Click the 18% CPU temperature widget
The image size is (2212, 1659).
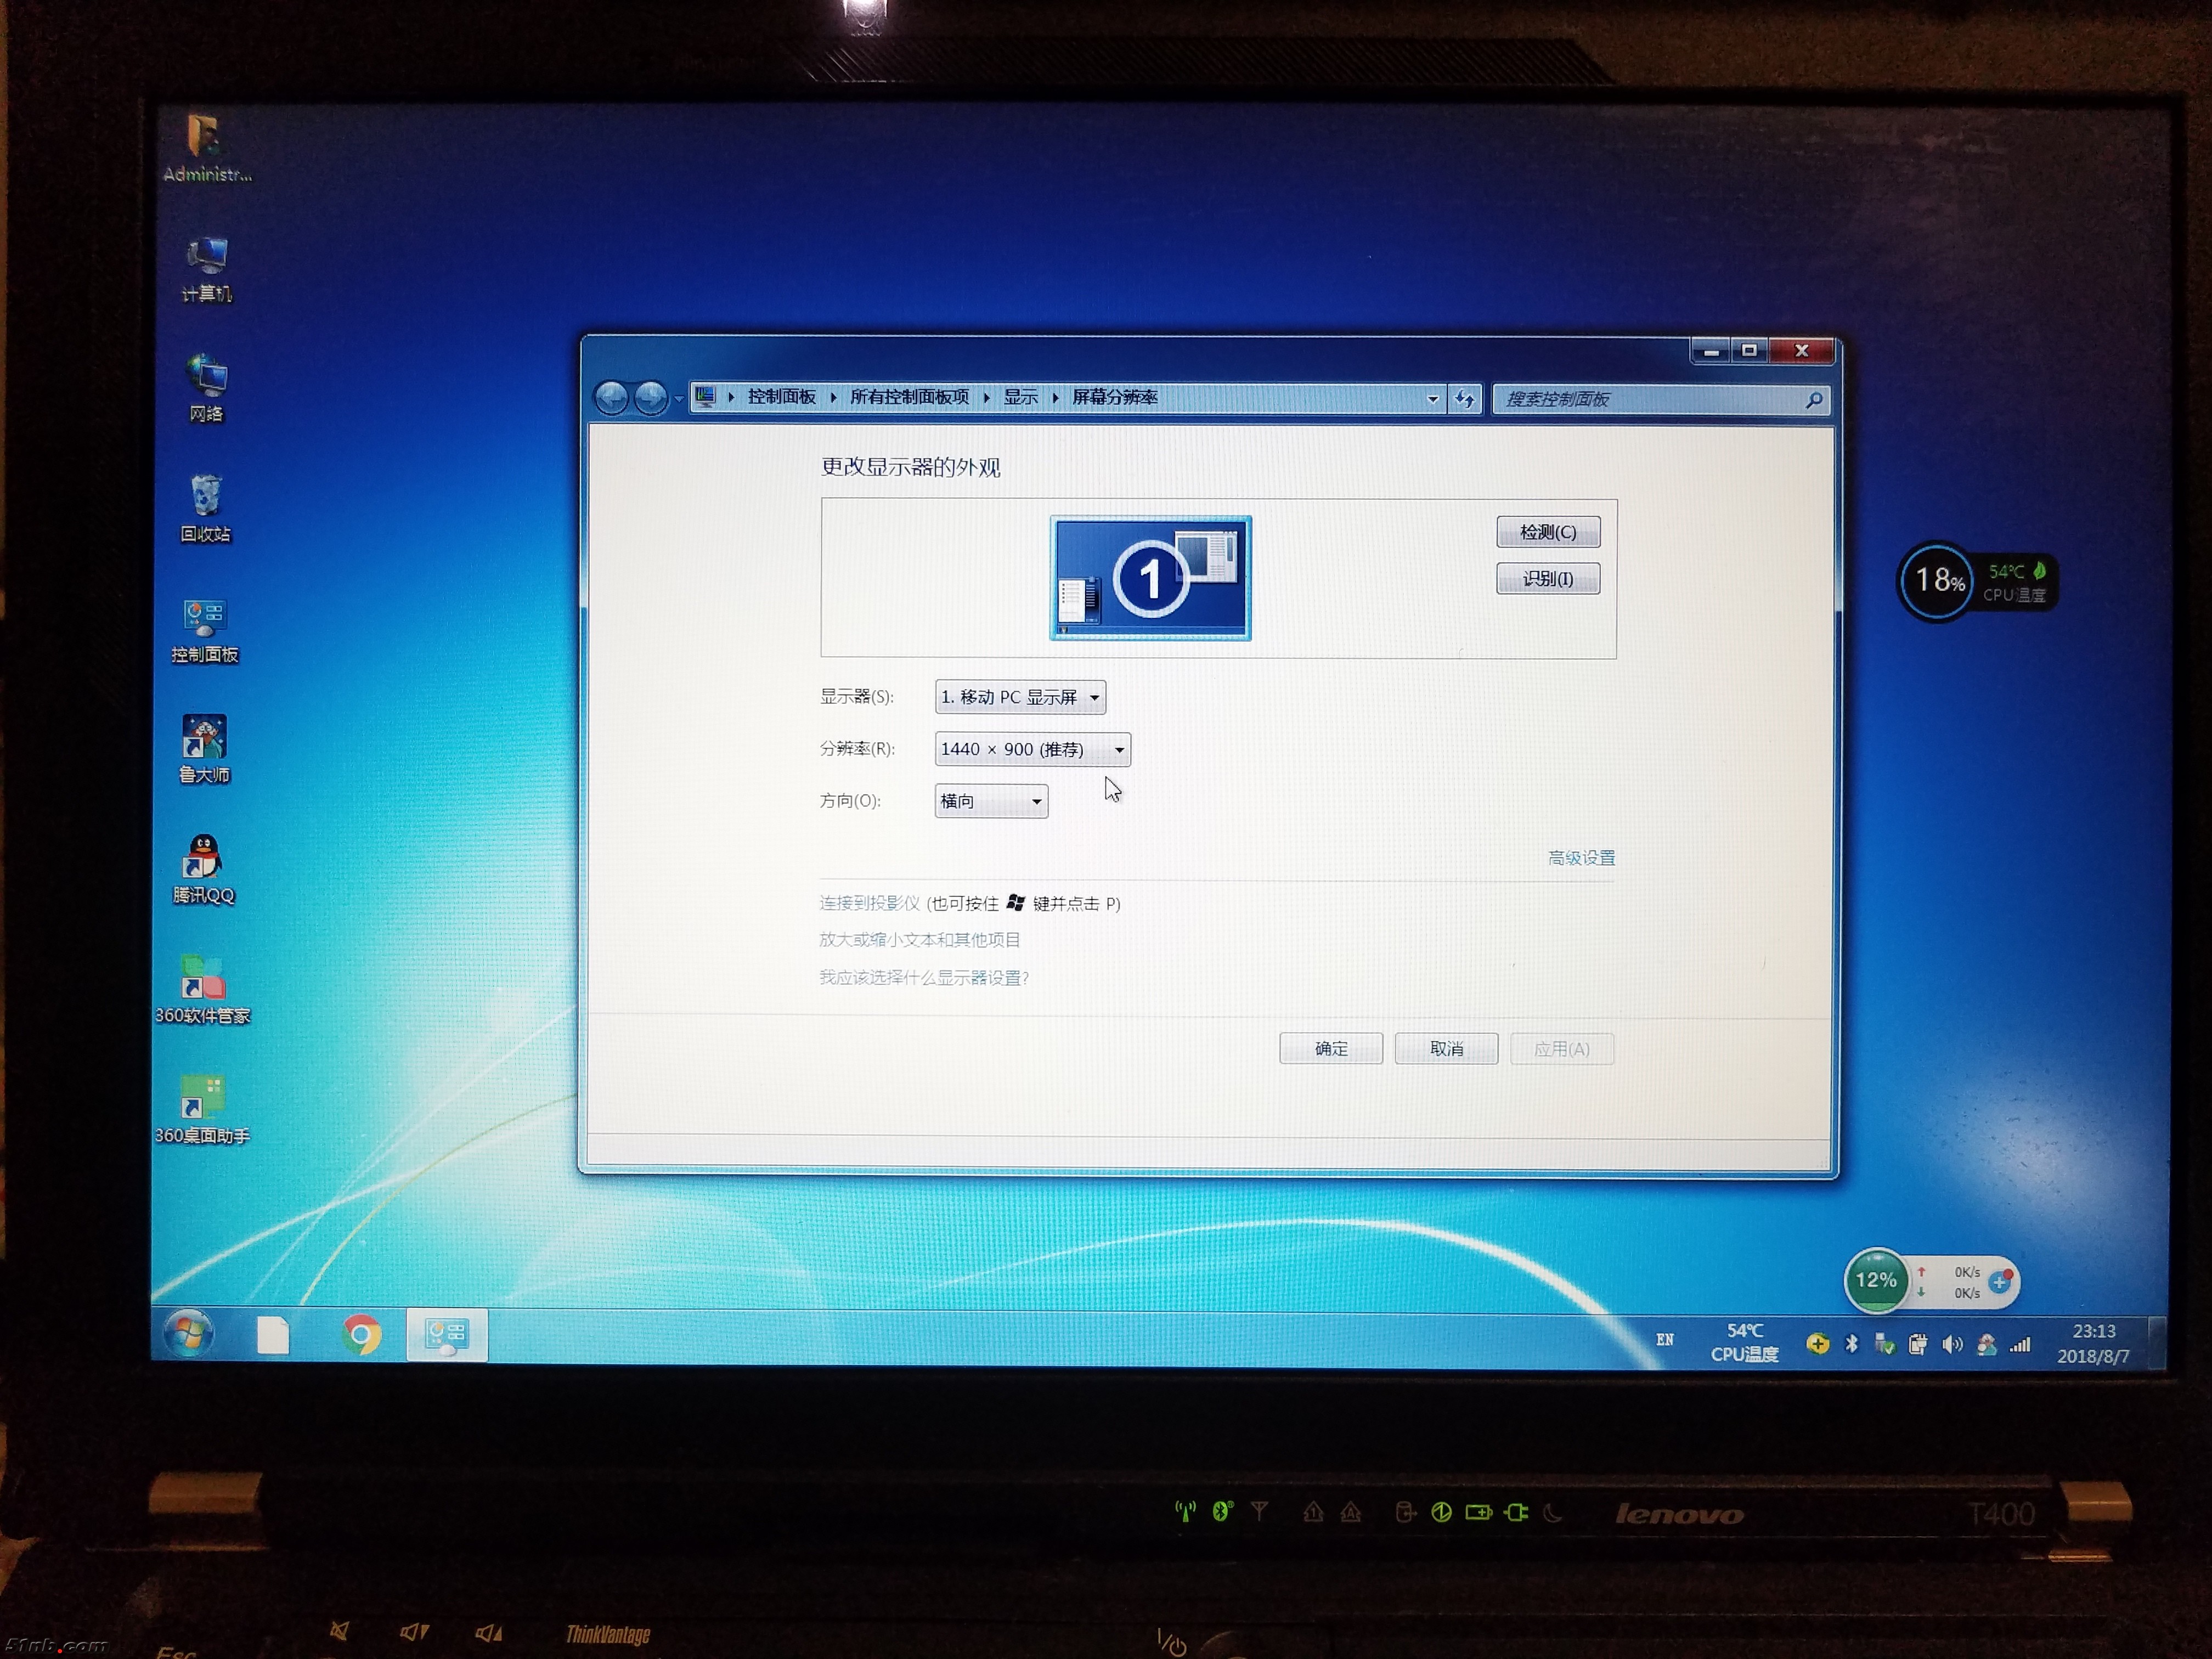pos(1978,582)
